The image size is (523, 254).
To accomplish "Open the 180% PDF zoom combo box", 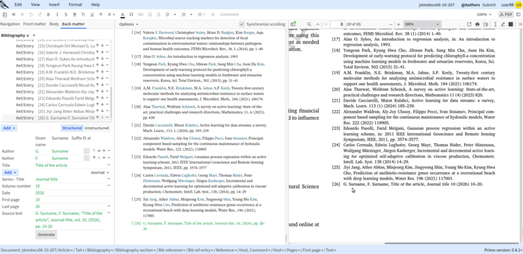I will (x=422, y=24).
